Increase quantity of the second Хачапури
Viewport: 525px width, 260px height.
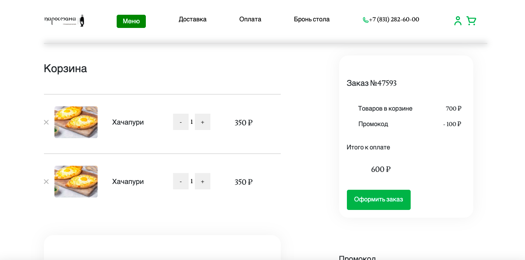[202, 181]
